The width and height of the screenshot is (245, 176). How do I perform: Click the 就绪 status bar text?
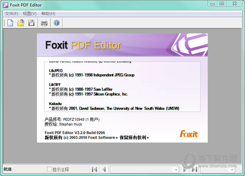7,169
